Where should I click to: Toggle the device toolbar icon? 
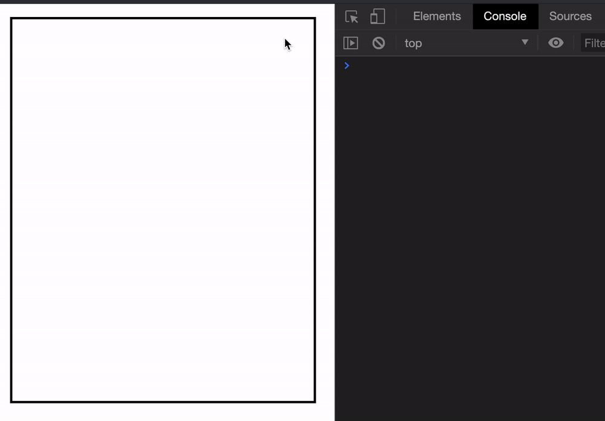tap(378, 16)
